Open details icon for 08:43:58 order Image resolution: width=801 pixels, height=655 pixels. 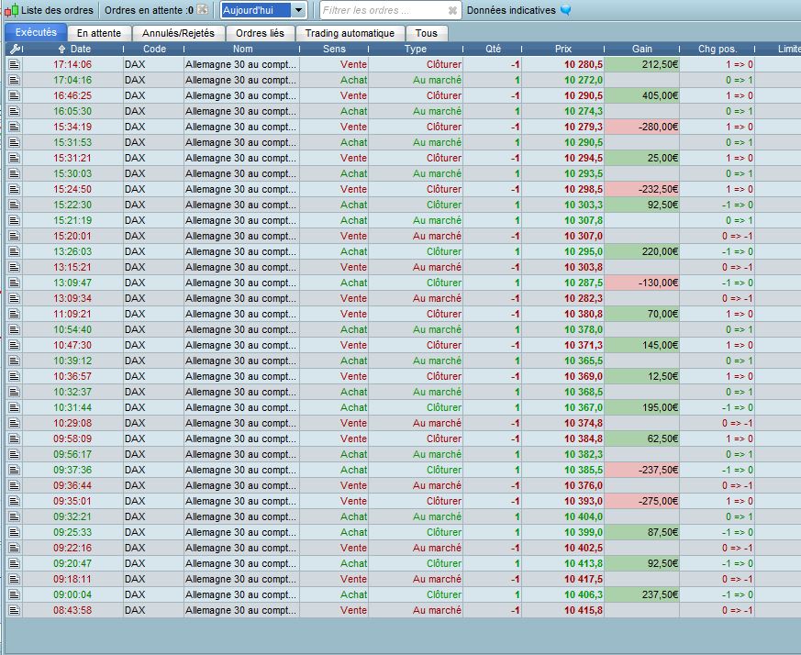point(14,610)
